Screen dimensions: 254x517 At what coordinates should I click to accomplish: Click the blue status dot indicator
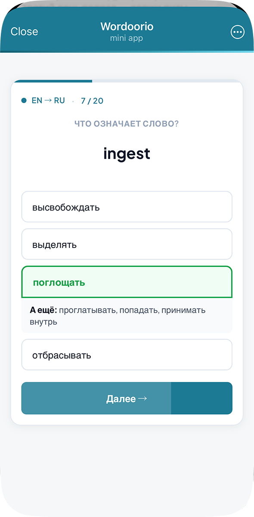(x=23, y=100)
